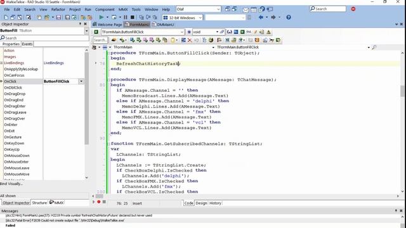Click the Fatal Error F2039 message line
Screen dimensions: 406x228
tap(65, 220)
